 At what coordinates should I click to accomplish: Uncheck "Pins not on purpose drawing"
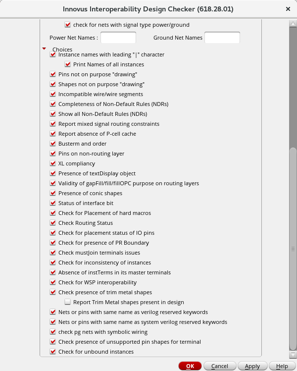click(53, 74)
